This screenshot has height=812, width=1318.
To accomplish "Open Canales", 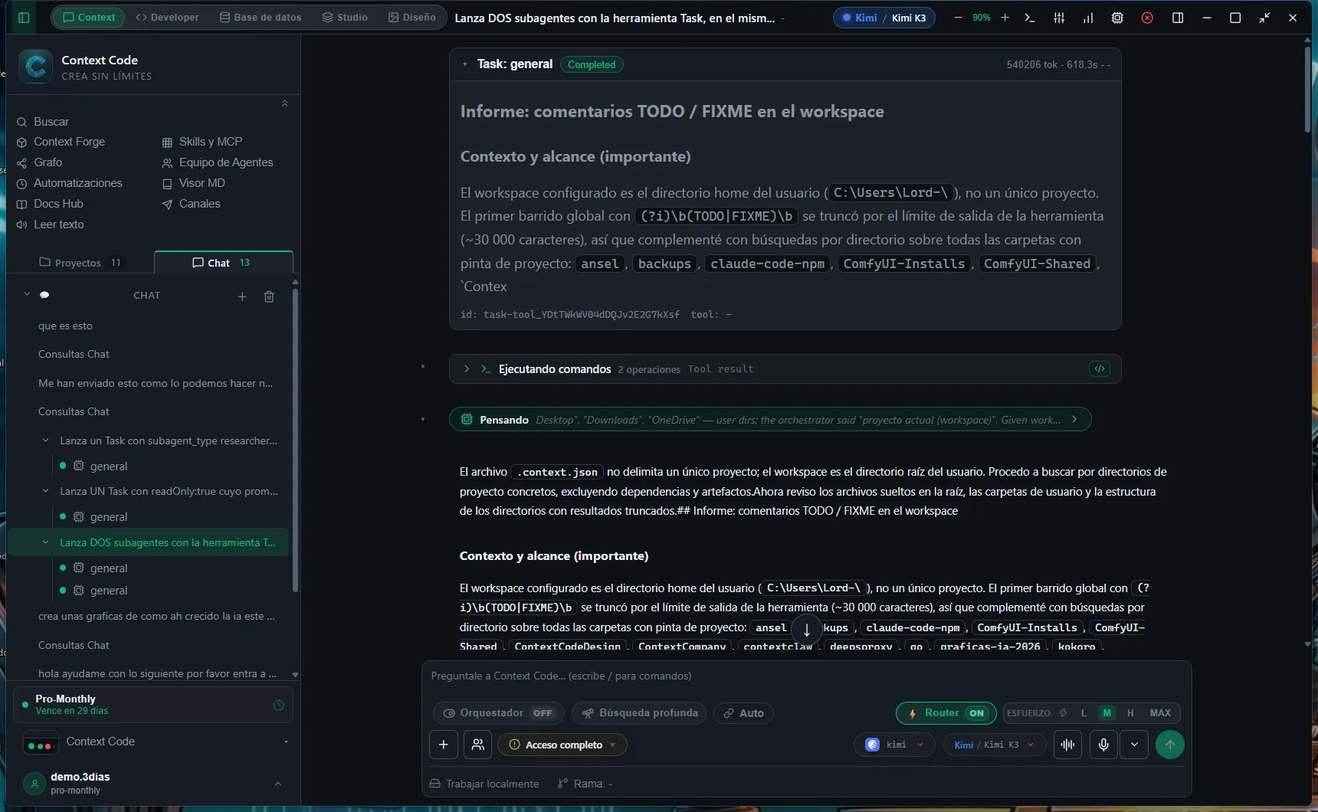I will point(192,204).
